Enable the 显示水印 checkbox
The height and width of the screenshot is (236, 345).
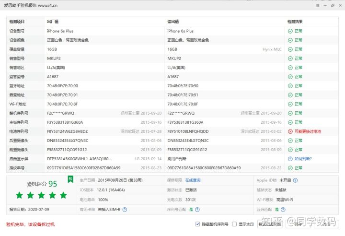coord(234,224)
